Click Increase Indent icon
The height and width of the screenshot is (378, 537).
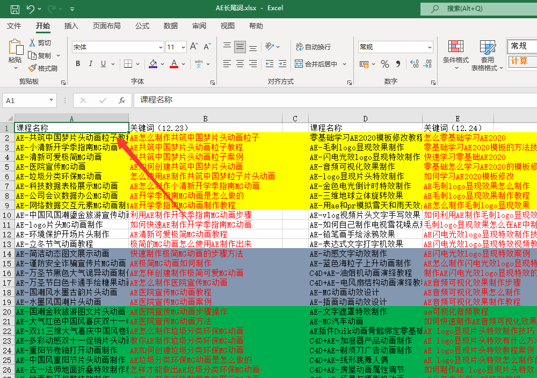pos(282,64)
